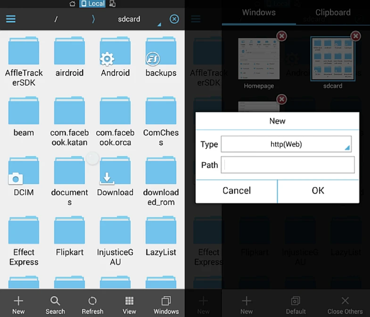Select the Local tab at top
This screenshot has height=317, width=370.
pyautogui.click(x=92, y=4)
